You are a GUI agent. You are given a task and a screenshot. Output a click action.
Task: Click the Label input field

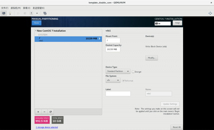pyautogui.click(x=118, y=94)
